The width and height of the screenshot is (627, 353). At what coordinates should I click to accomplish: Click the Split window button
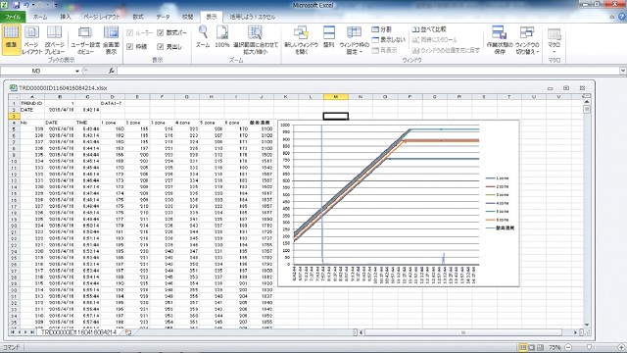pos(382,29)
